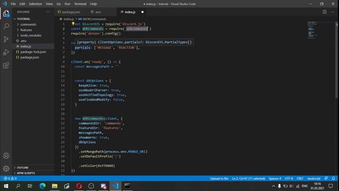
Task: Click ENG language indicator in tray
Action: pyautogui.click(x=305, y=186)
